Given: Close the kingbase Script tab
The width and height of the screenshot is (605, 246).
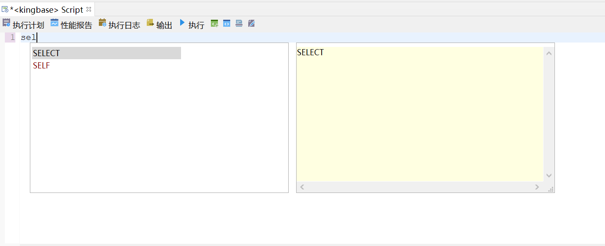Looking at the screenshot, I should click(89, 9).
